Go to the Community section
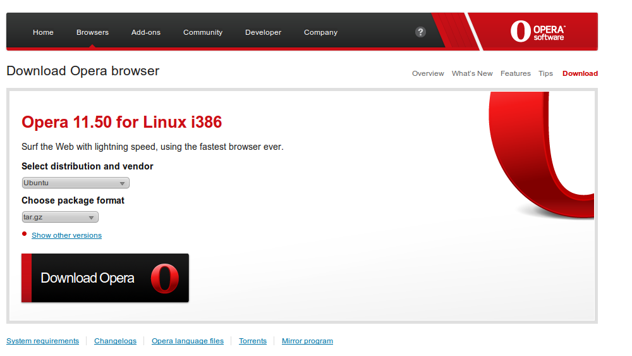Viewport: 632px width, 356px height. 203,32
